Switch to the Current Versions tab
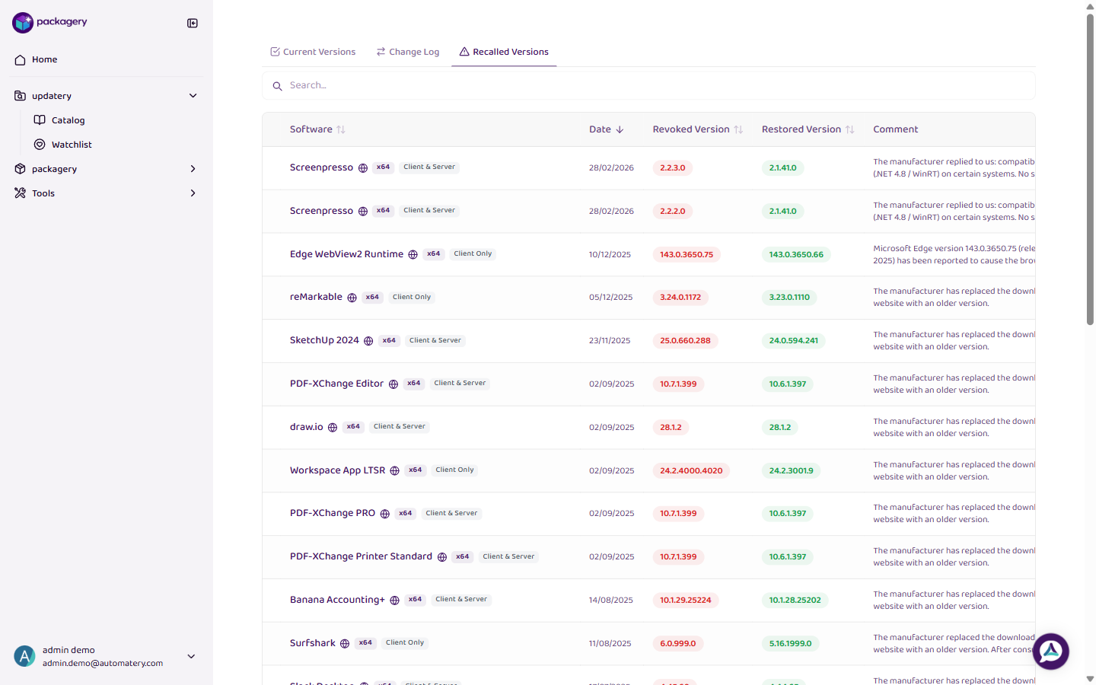The height and width of the screenshot is (685, 1096). [313, 52]
